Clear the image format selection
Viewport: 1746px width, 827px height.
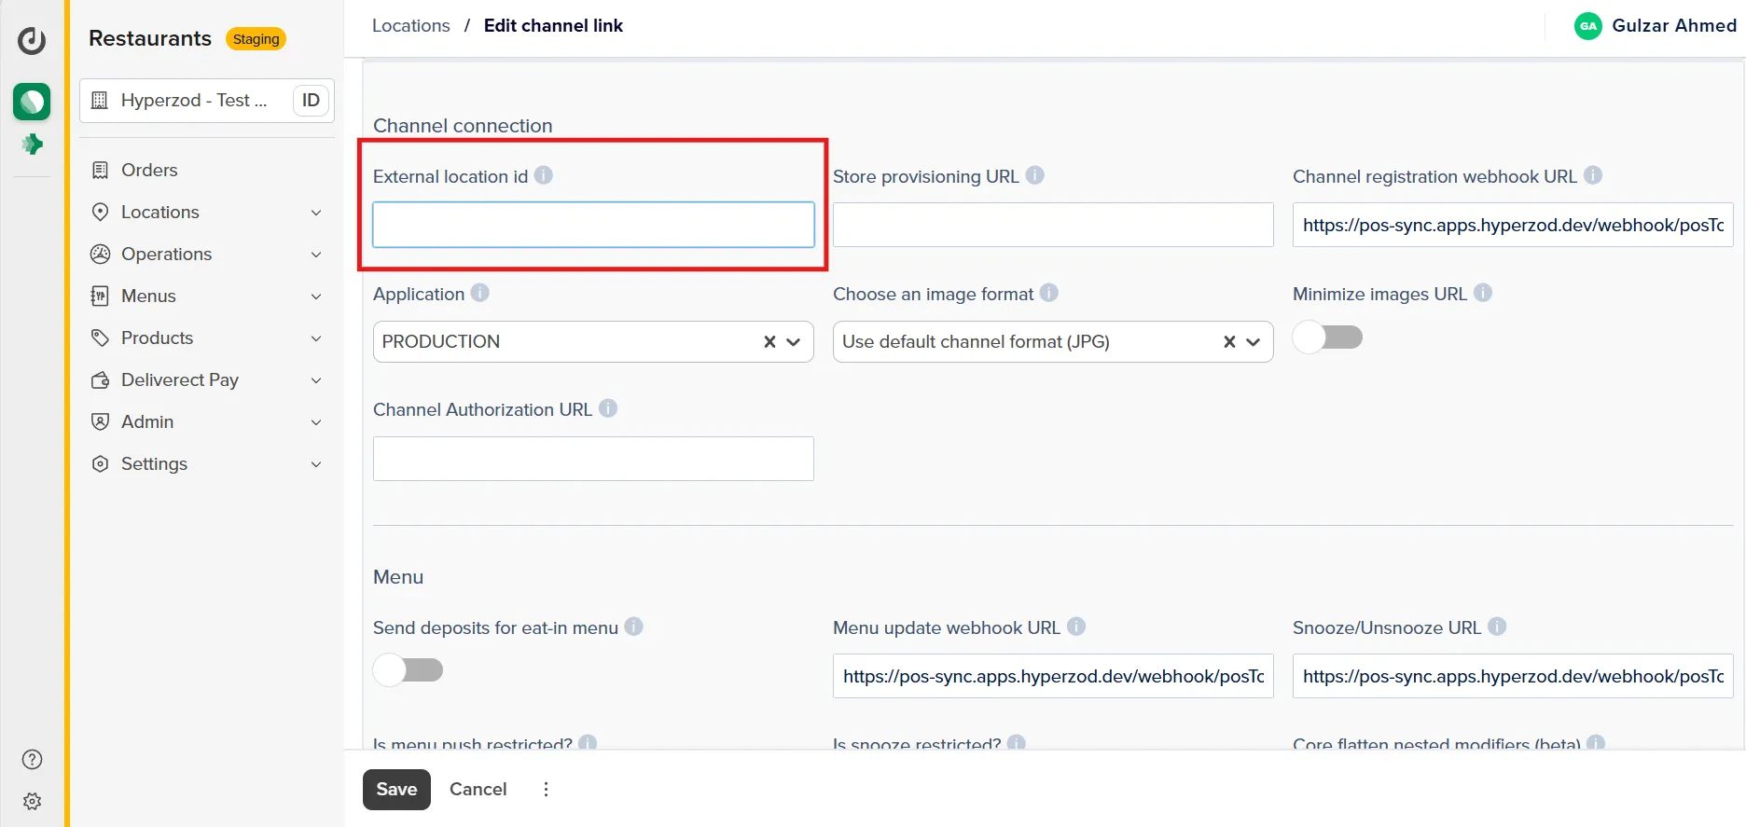pyautogui.click(x=1229, y=342)
